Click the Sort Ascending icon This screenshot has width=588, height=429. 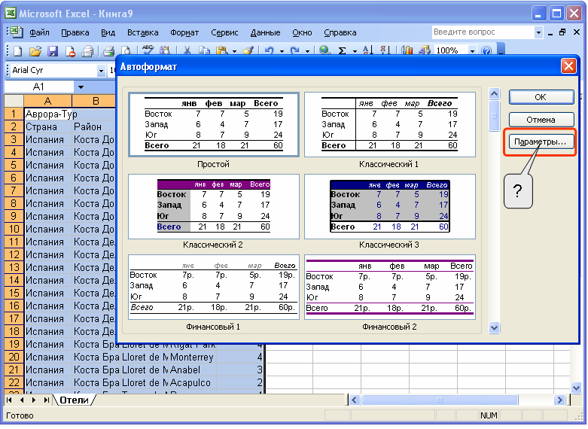point(368,50)
